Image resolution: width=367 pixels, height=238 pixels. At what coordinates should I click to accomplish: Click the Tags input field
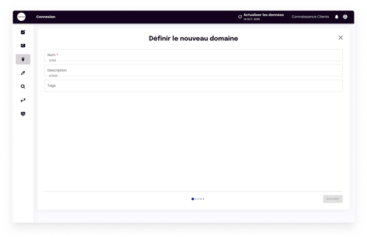193,86
